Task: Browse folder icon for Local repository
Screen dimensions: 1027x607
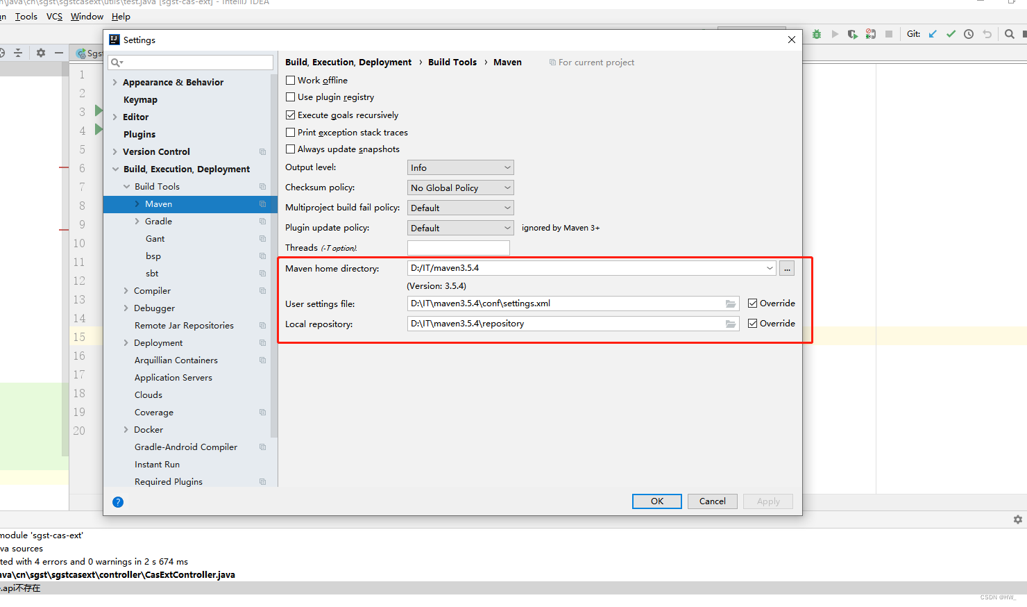Action: [x=731, y=324]
